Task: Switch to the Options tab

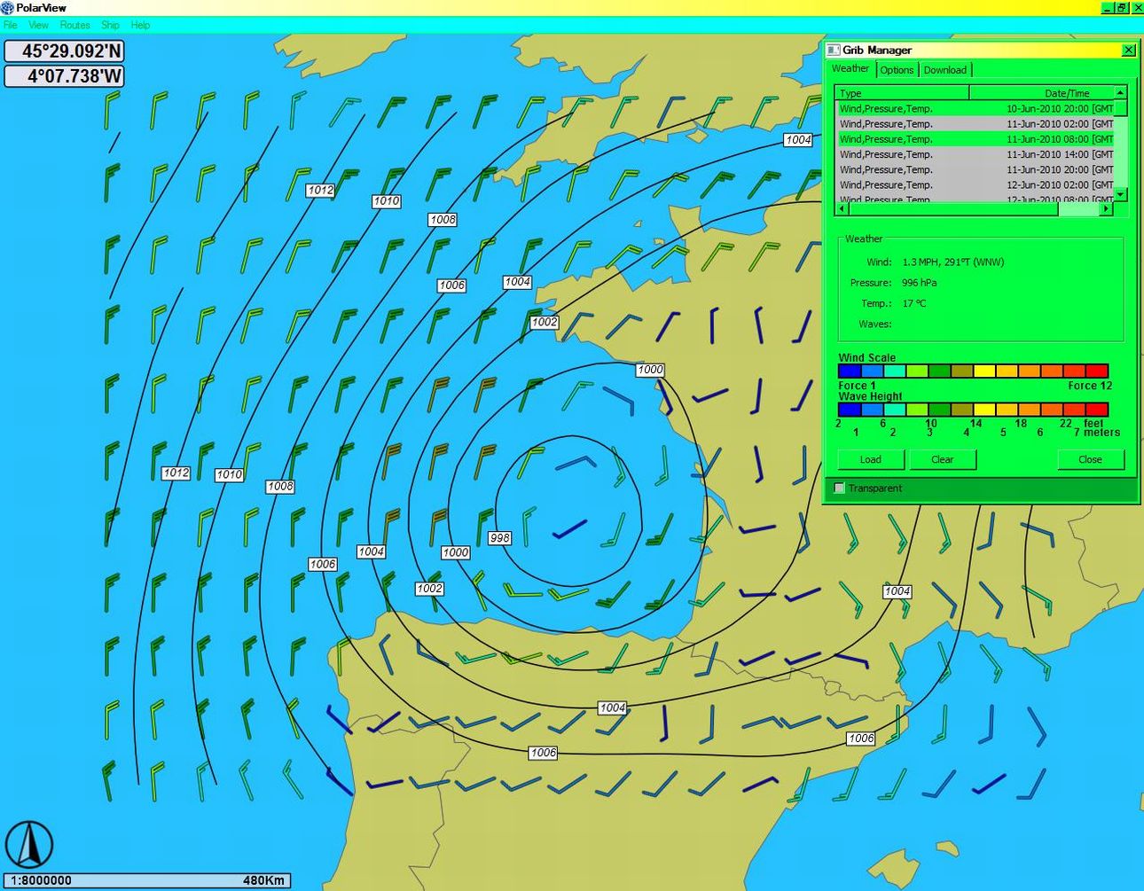Action: 897,70
